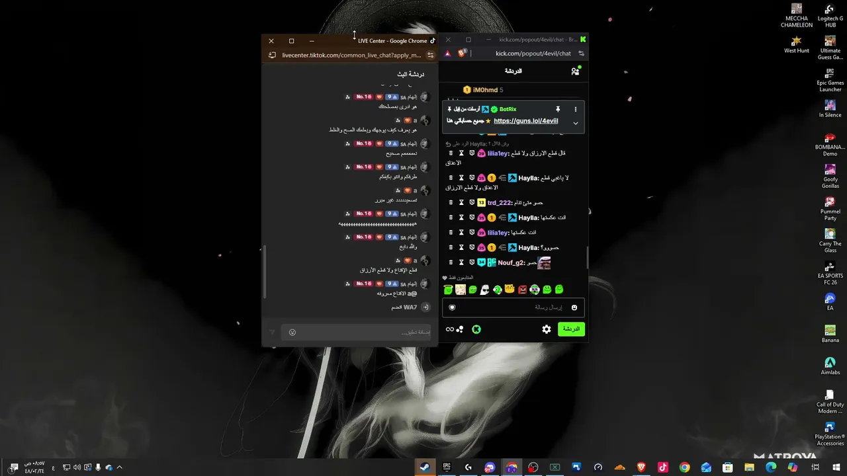This screenshot has width=847, height=476.
Task: Click the send arrow in TikTok chat
Action: coord(271,332)
